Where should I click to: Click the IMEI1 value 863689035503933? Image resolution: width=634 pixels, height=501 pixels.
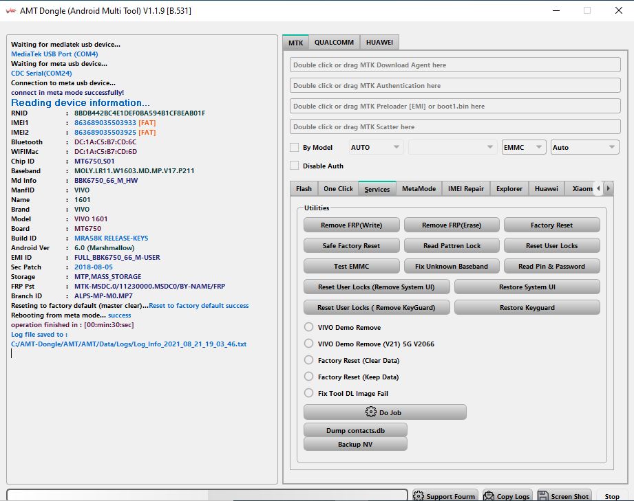click(105, 123)
